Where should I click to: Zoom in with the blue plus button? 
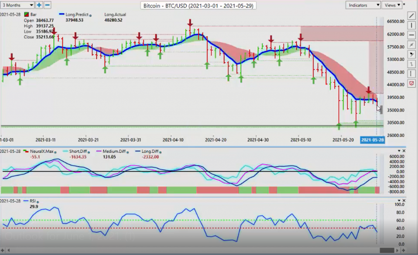(39, 5)
